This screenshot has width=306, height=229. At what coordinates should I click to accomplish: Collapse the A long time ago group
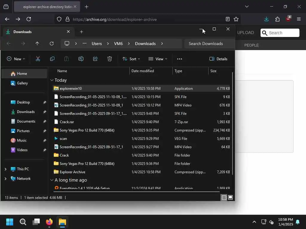click(52, 180)
